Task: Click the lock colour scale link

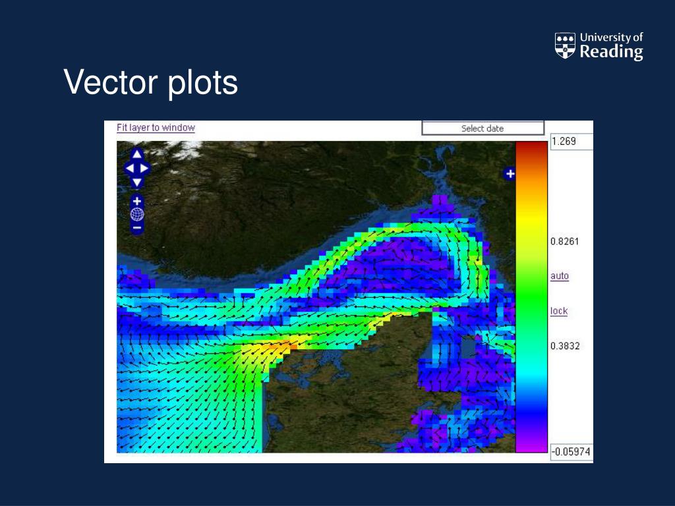Action: [x=559, y=311]
